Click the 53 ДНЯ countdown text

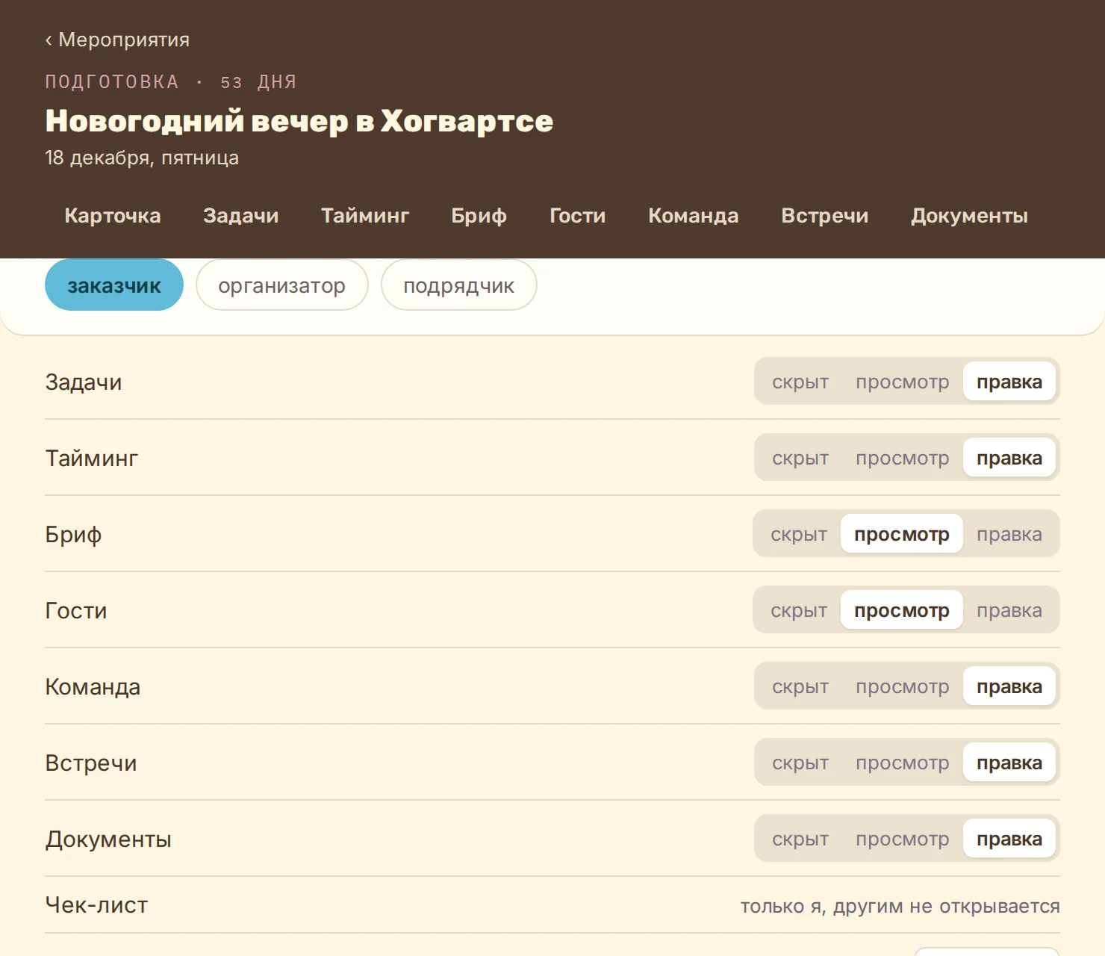pyautogui.click(x=258, y=81)
